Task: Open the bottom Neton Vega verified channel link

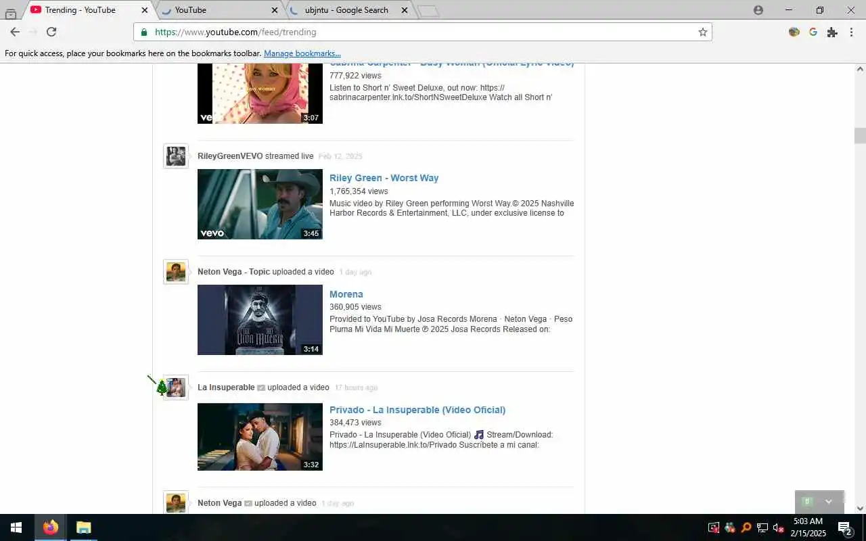Action: pos(220,503)
